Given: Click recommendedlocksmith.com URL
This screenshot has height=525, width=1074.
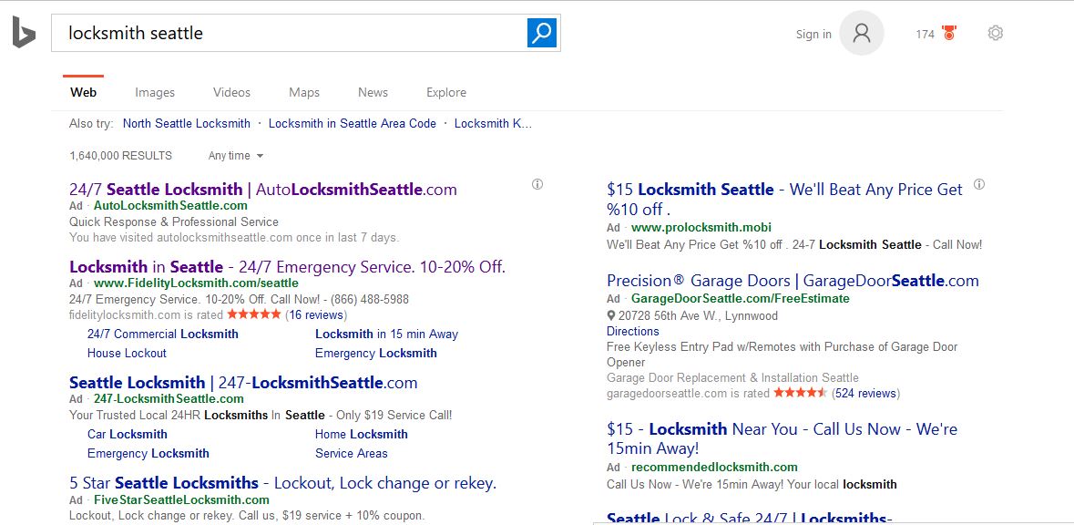Looking at the screenshot, I should coord(714,468).
